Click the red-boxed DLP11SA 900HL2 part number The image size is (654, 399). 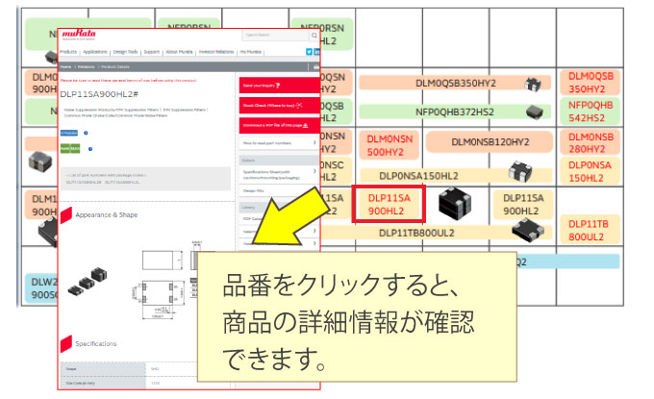click(387, 204)
